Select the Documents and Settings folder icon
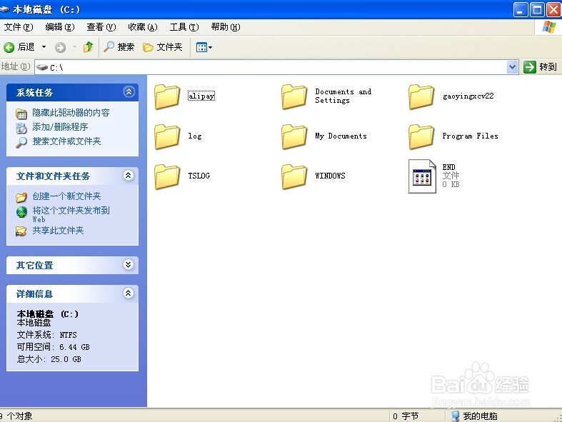Screen dimensions: 562x422 point(294,96)
